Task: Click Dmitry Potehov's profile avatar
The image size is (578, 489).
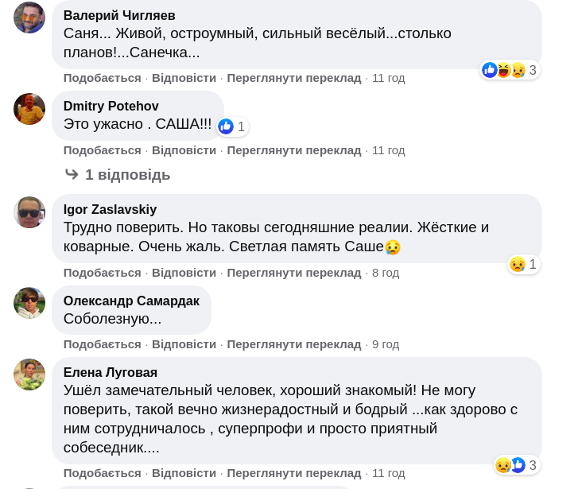Action: tap(29, 109)
